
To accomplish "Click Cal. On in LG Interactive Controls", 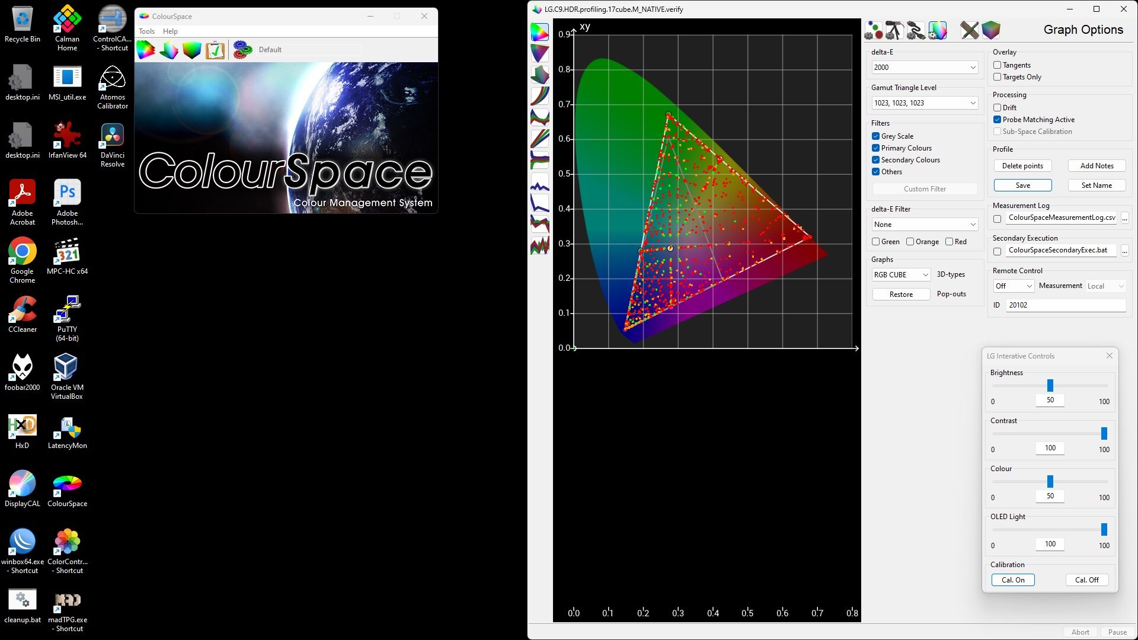I will click(1013, 580).
